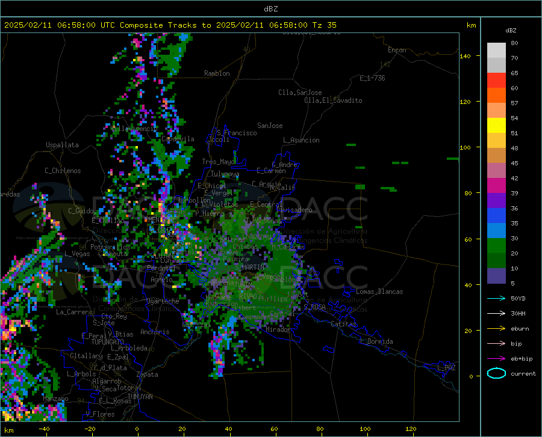Click the 'Divisadero' map label
The width and height of the screenshot is (542, 437).
(x=294, y=210)
